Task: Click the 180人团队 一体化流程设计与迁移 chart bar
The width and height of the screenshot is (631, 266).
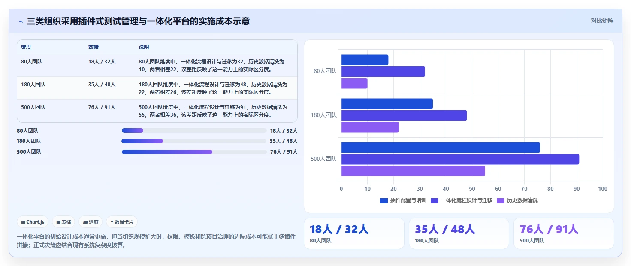Action: coord(404,115)
